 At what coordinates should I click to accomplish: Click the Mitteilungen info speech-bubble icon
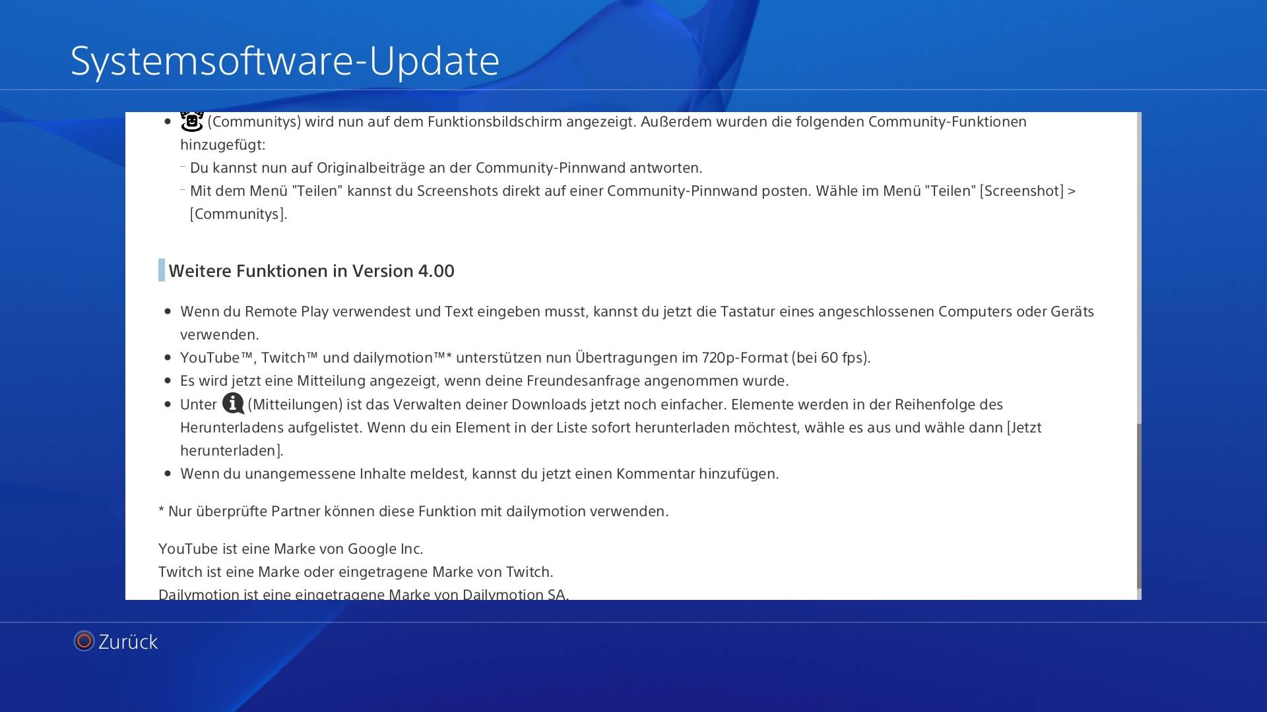pyautogui.click(x=233, y=403)
